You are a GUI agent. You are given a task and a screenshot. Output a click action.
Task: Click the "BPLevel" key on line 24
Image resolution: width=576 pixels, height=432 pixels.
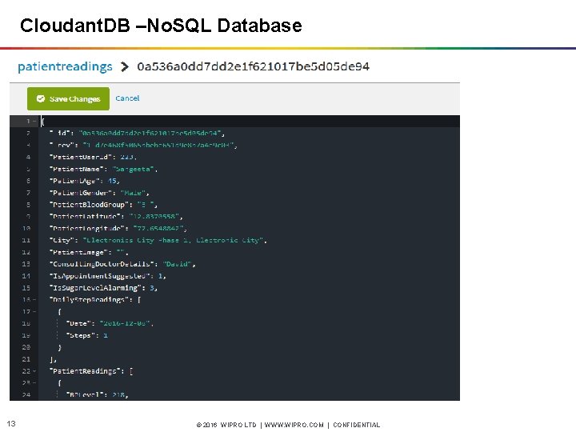click(x=86, y=395)
